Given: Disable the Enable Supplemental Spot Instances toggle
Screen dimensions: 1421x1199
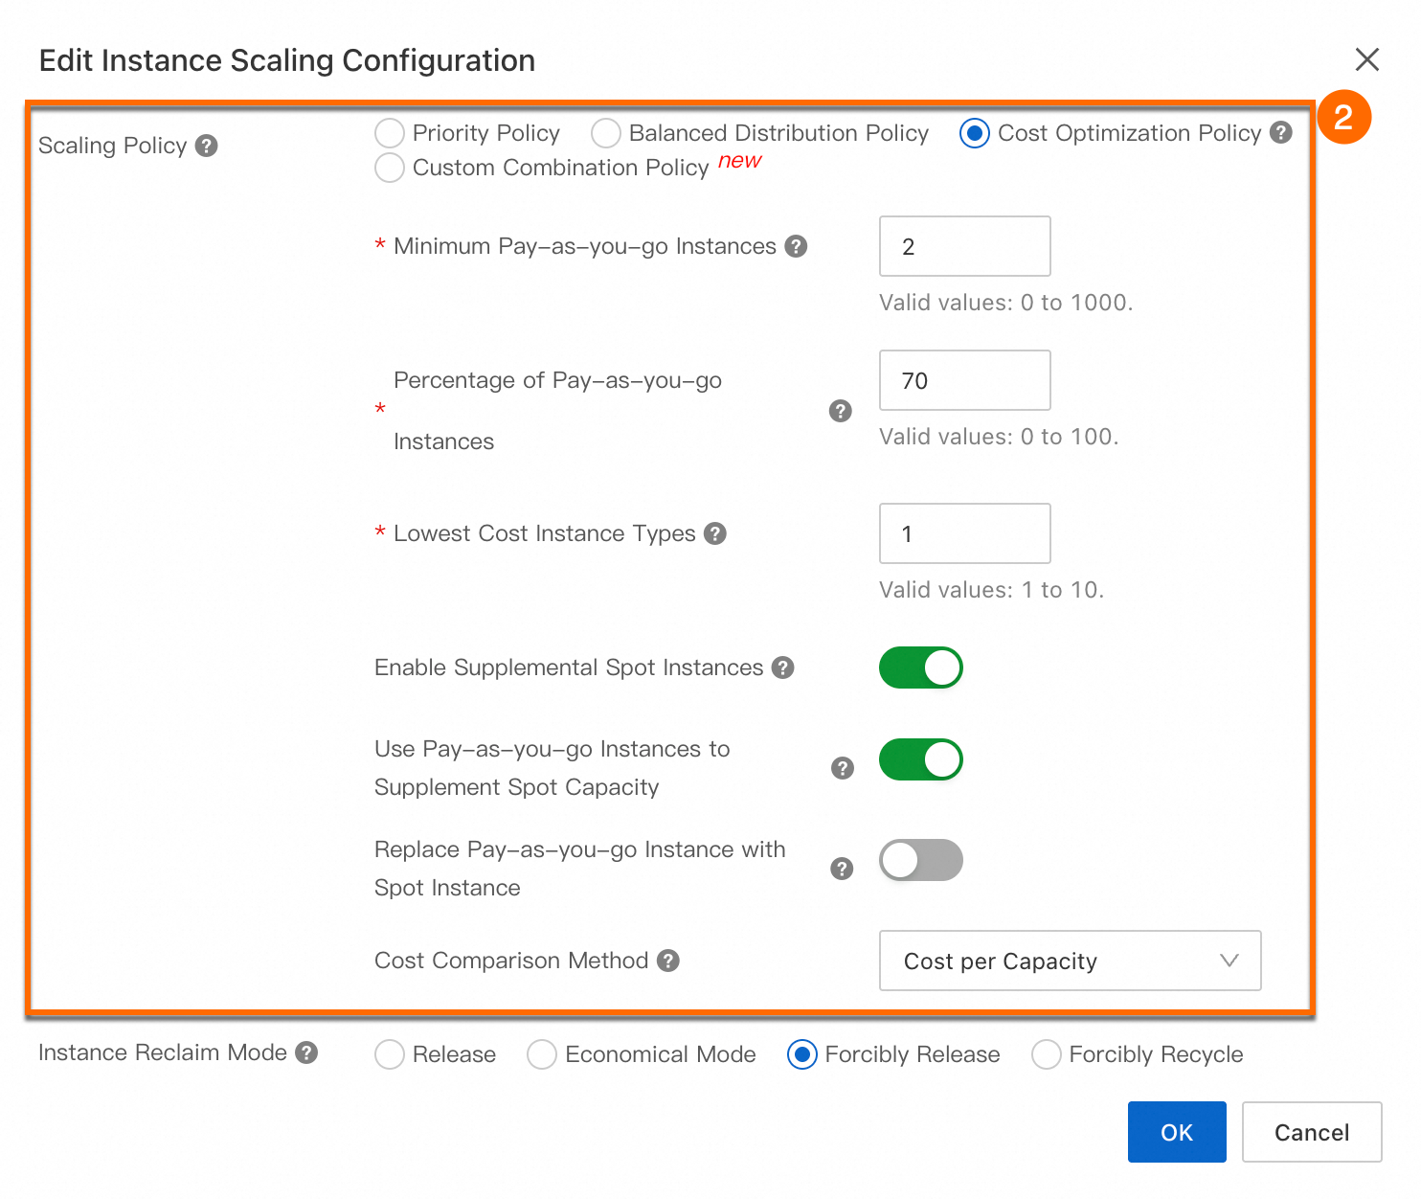Looking at the screenshot, I should click(920, 667).
